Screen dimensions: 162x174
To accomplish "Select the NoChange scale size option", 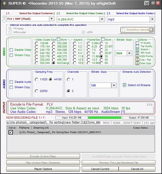I will pyautogui.click(x=53, y=63).
